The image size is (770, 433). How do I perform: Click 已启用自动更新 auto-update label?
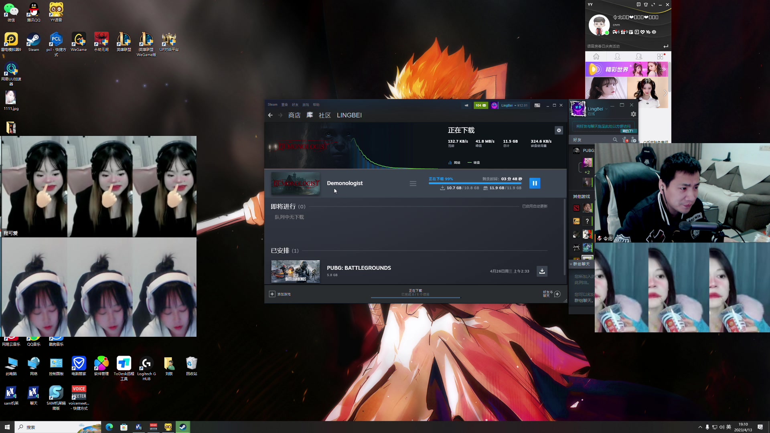(x=535, y=206)
